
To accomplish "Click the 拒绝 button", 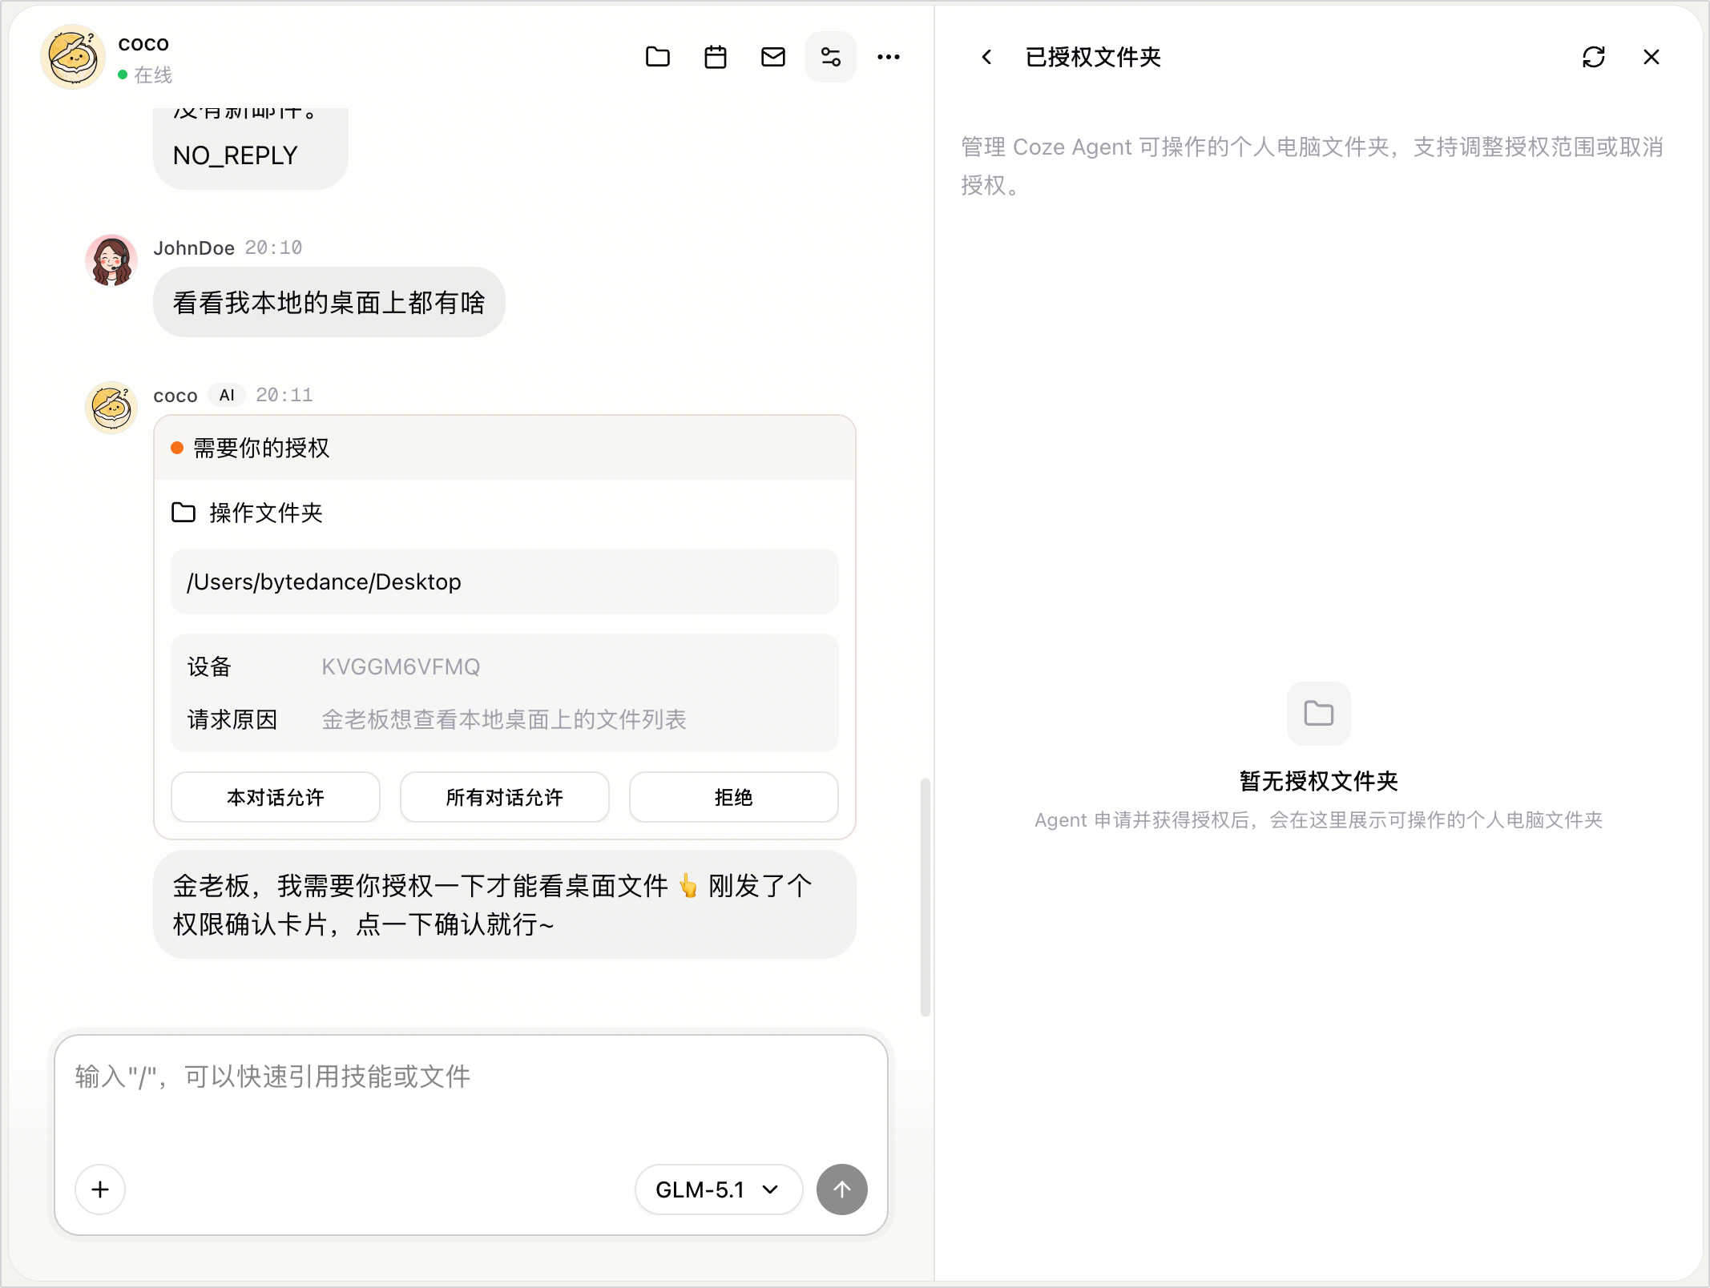I will pyautogui.click(x=734, y=797).
